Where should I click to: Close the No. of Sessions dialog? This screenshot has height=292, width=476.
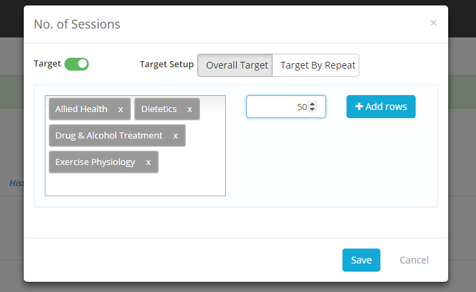[433, 23]
